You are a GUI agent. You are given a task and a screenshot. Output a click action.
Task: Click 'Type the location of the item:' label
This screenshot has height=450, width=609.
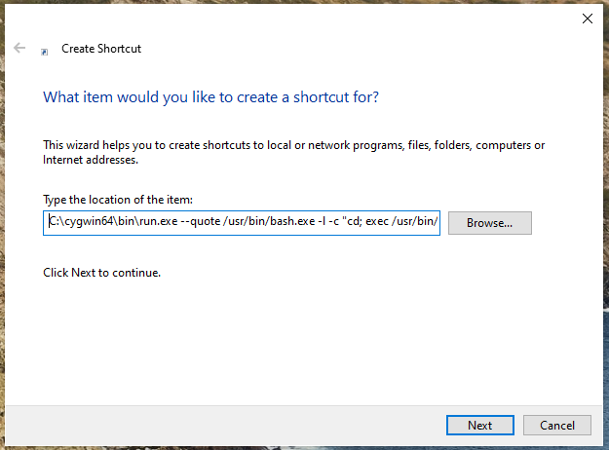[118, 200]
